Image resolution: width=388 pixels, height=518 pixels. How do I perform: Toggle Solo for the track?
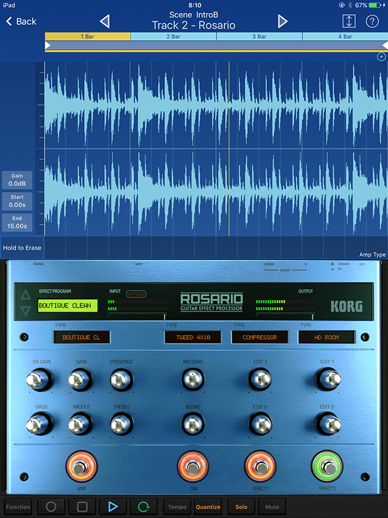click(241, 507)
